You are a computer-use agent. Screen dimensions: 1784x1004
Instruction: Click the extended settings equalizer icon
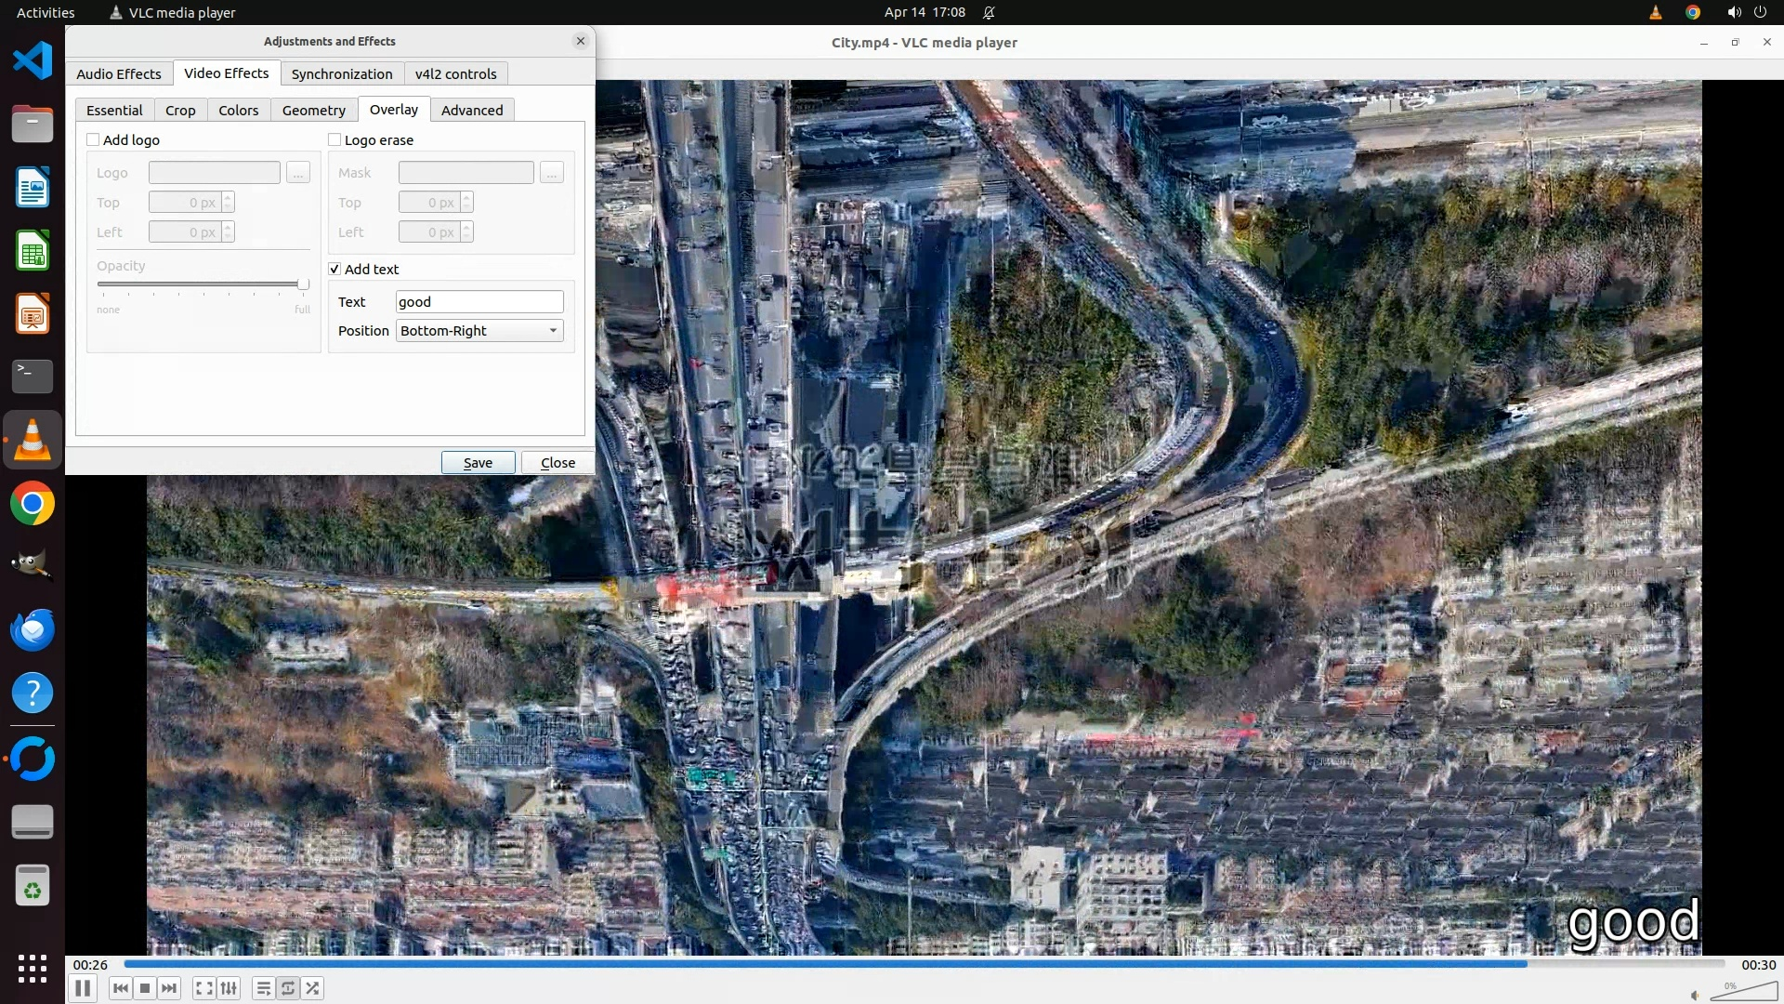coord(229,988)
